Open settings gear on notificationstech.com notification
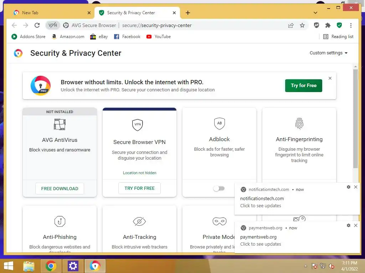Screen dimensions: 365x273 pyautogui.click(x=349, y=187)
